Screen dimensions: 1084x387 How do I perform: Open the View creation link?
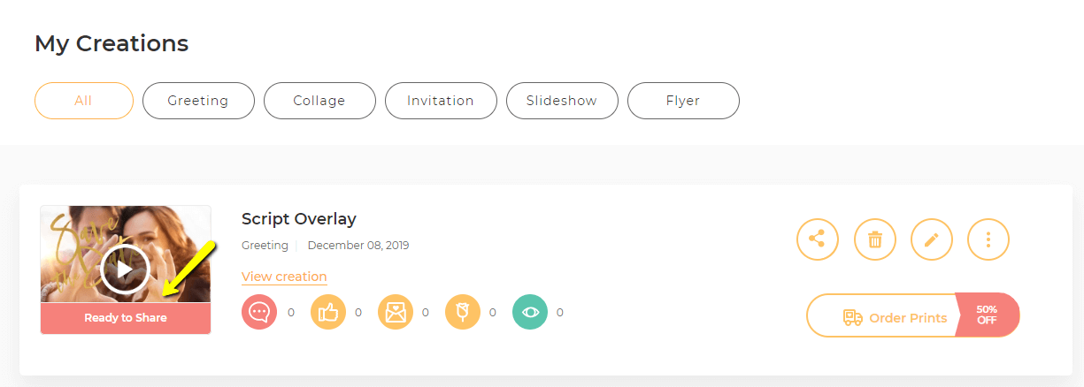[x=284, y=277]
